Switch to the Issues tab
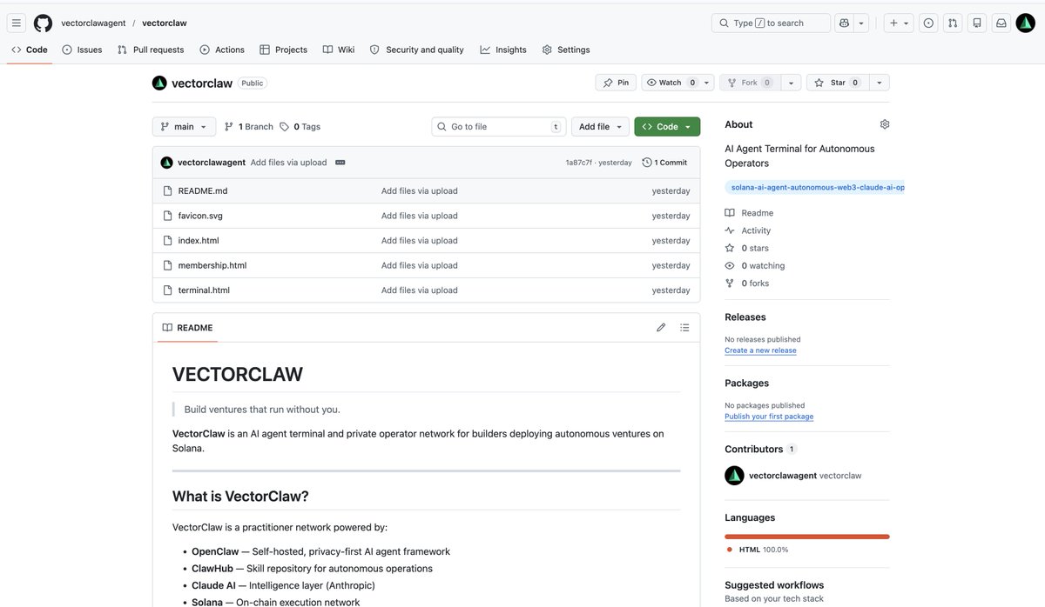 [82, 50]
